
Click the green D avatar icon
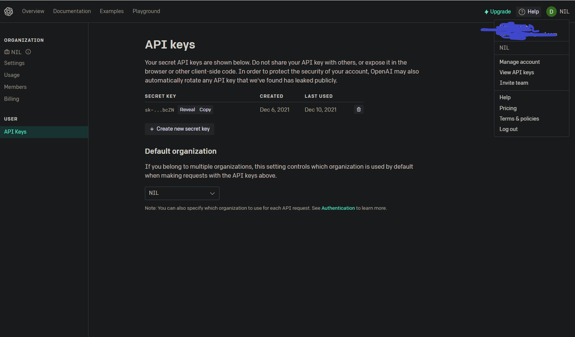coord(551,12)
